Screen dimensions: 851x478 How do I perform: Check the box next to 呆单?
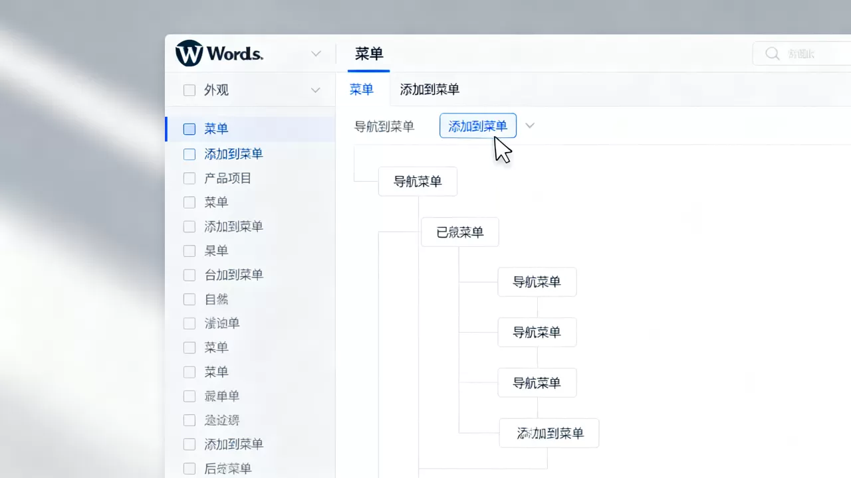point(189,251)
